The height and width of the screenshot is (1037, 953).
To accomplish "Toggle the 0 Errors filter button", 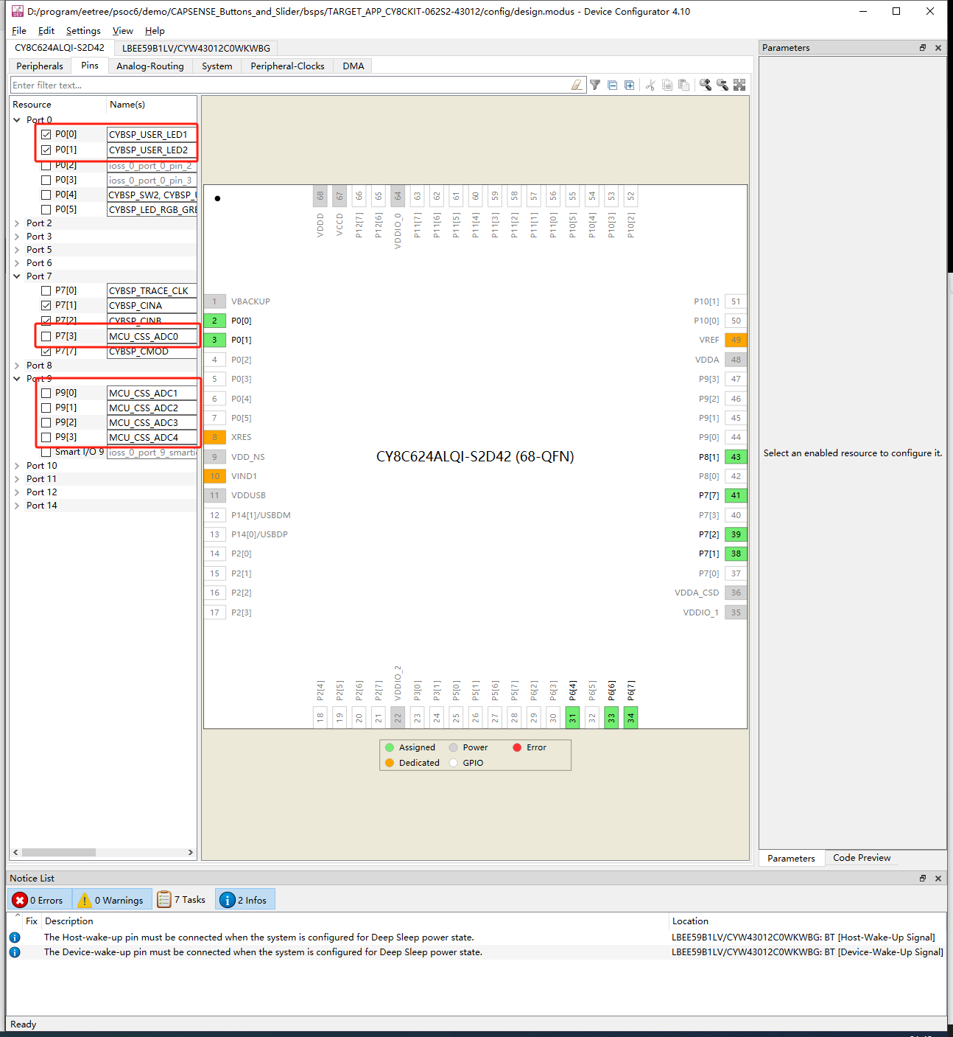I will tap(41, 900).
